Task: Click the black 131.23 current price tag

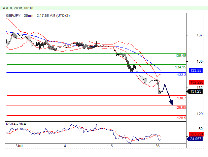Action: (195, 91)
